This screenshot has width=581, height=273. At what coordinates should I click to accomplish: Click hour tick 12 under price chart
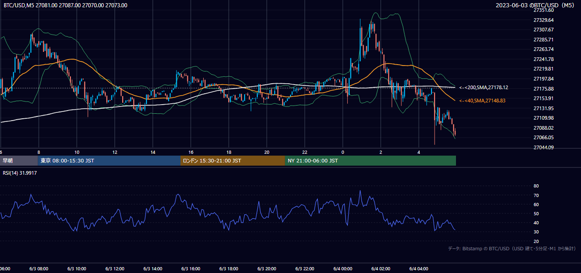pos(115,152)
